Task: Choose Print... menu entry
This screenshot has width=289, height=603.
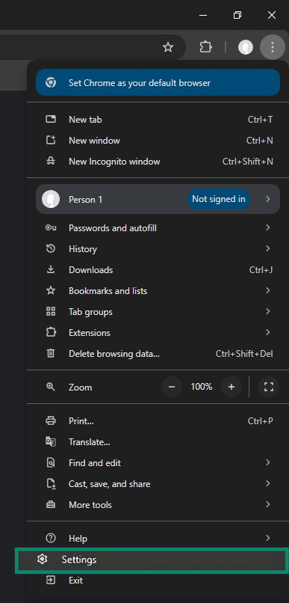Action: [x=158, y=420]
